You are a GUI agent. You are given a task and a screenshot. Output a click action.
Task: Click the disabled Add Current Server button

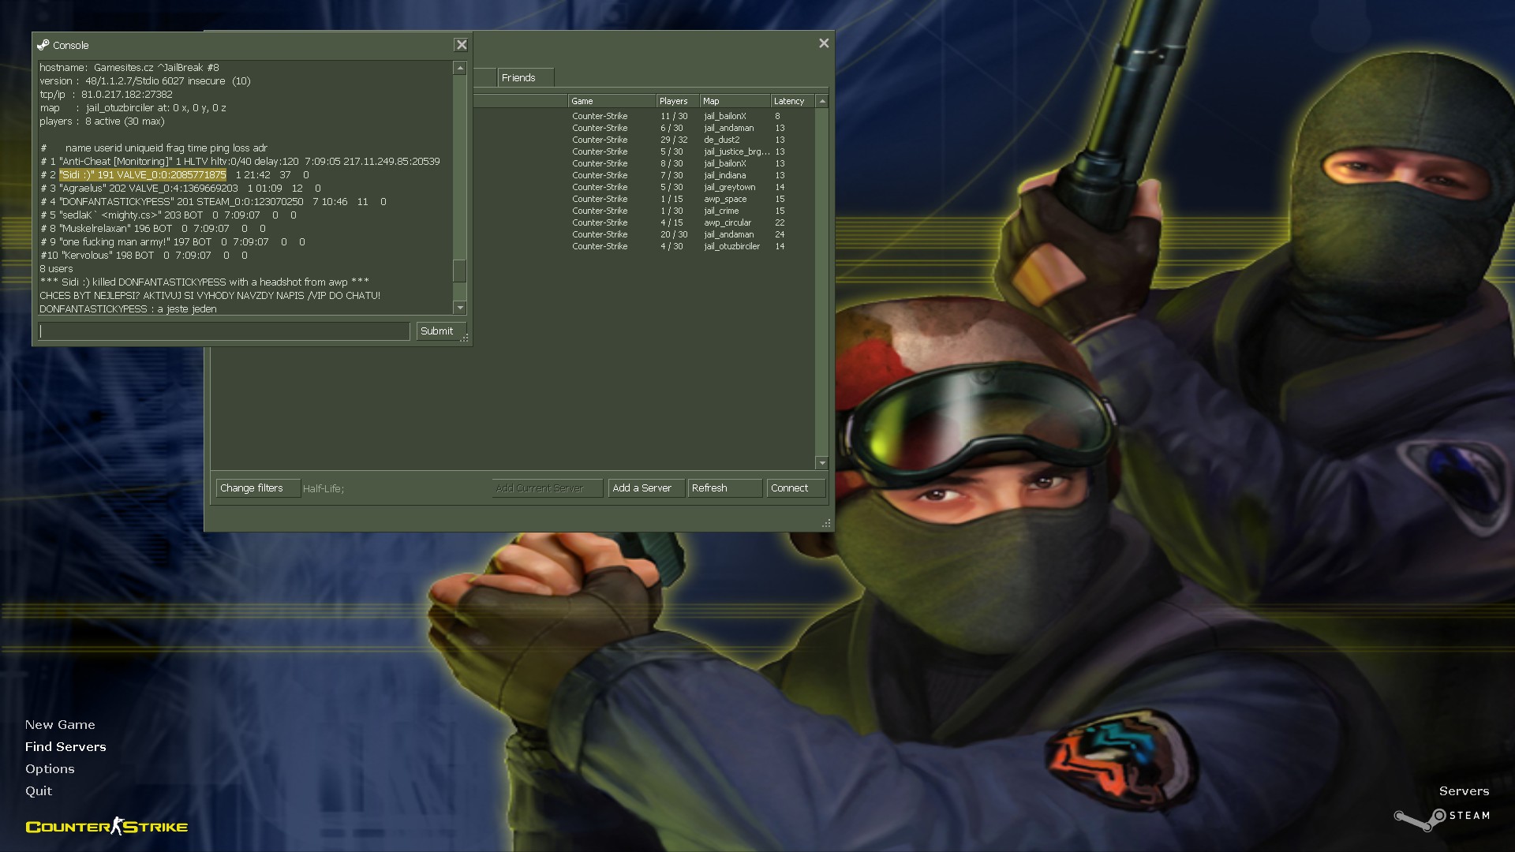coord(547,488)
